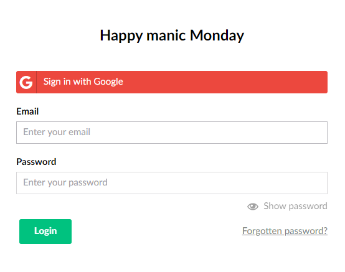Screen dimensions: 345x272
Task: Click the Sign in with Google text
Action: (x=83, y=82)
